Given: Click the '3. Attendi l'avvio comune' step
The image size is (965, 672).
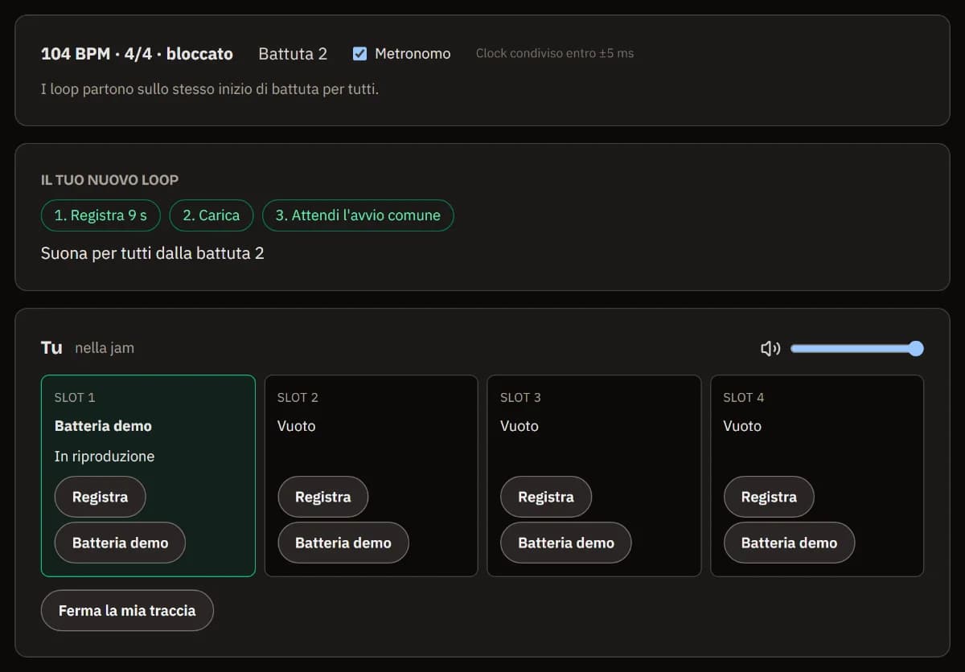Looking at the screenshot, I should 358,215.
